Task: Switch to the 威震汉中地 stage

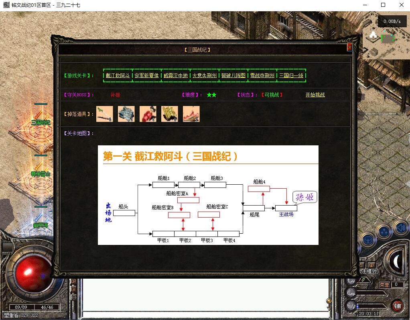Action: 176,75
